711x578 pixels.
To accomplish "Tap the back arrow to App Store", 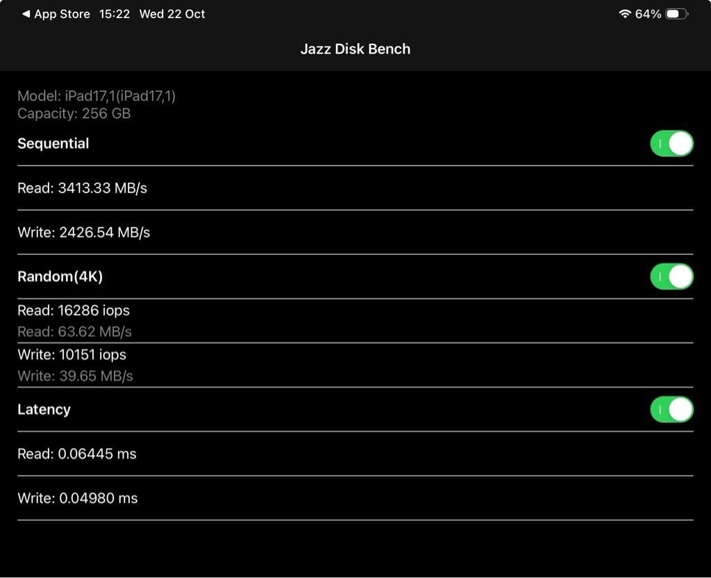I will tap(26, 14).
